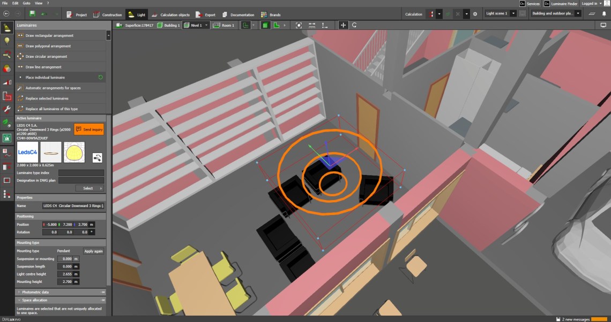
Task: Click the Save project icon
Action: 32,14
